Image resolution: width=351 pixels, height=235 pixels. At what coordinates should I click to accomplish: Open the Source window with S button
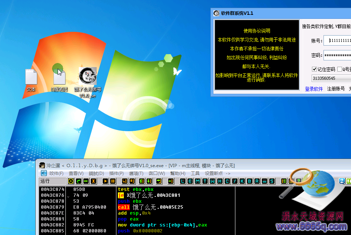(272, 181)
